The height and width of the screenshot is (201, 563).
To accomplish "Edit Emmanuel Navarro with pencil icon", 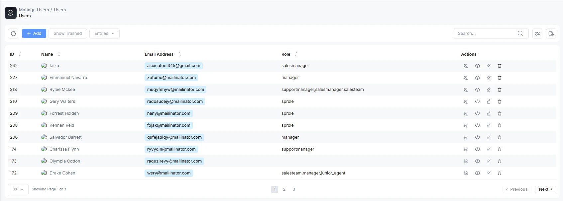I will click(x=489, y=78).
